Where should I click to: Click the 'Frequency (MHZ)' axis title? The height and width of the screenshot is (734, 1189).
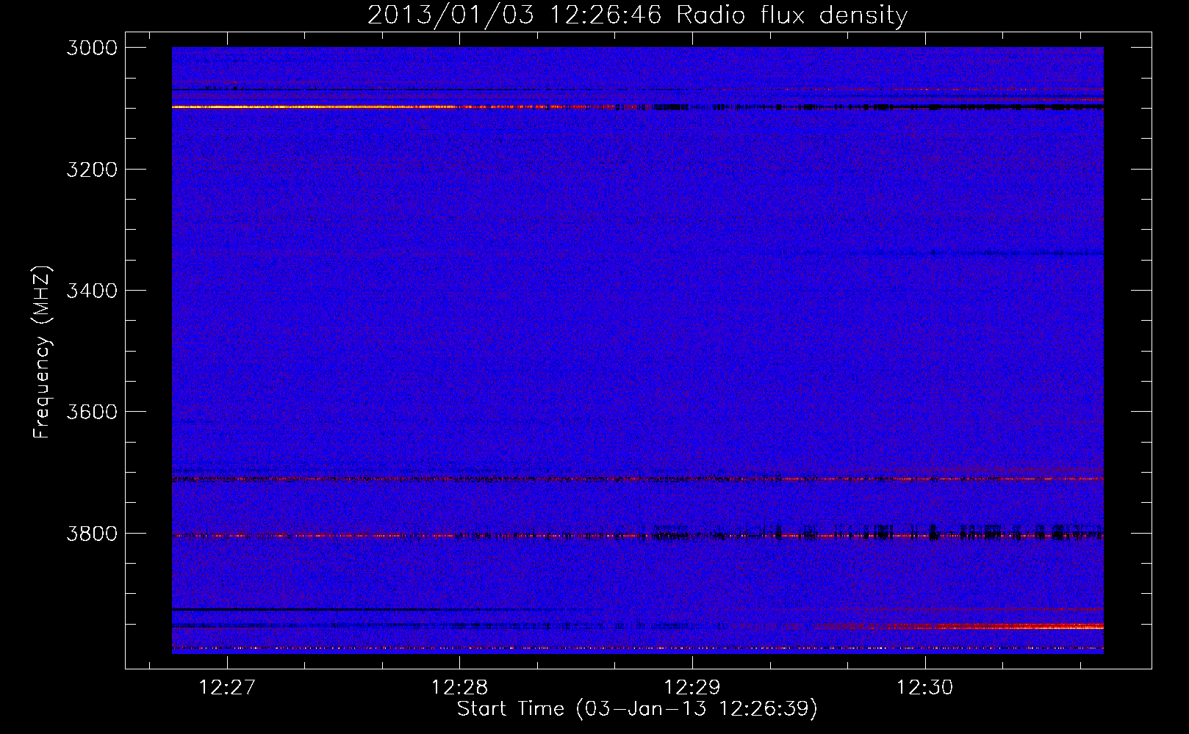pyautogui.click(x=42, y=352)
